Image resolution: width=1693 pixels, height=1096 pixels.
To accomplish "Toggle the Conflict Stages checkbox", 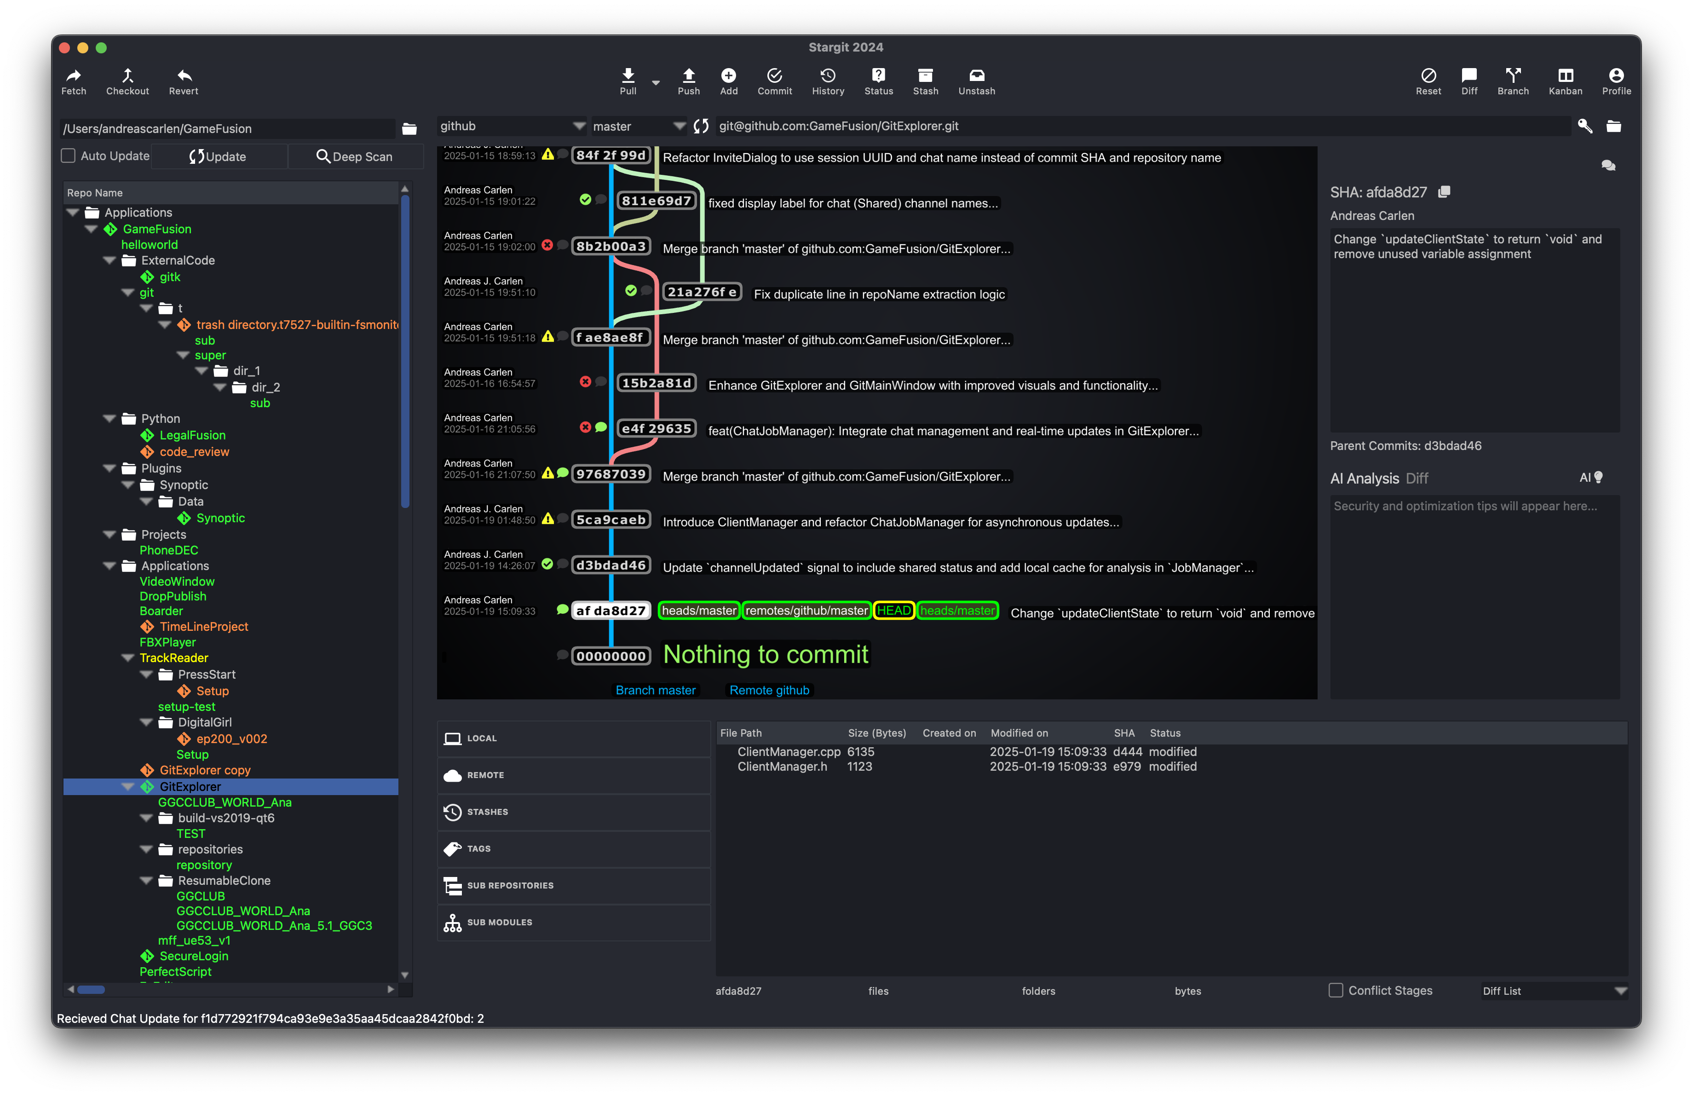I will pyautogui.click(x=1336, y=990).
